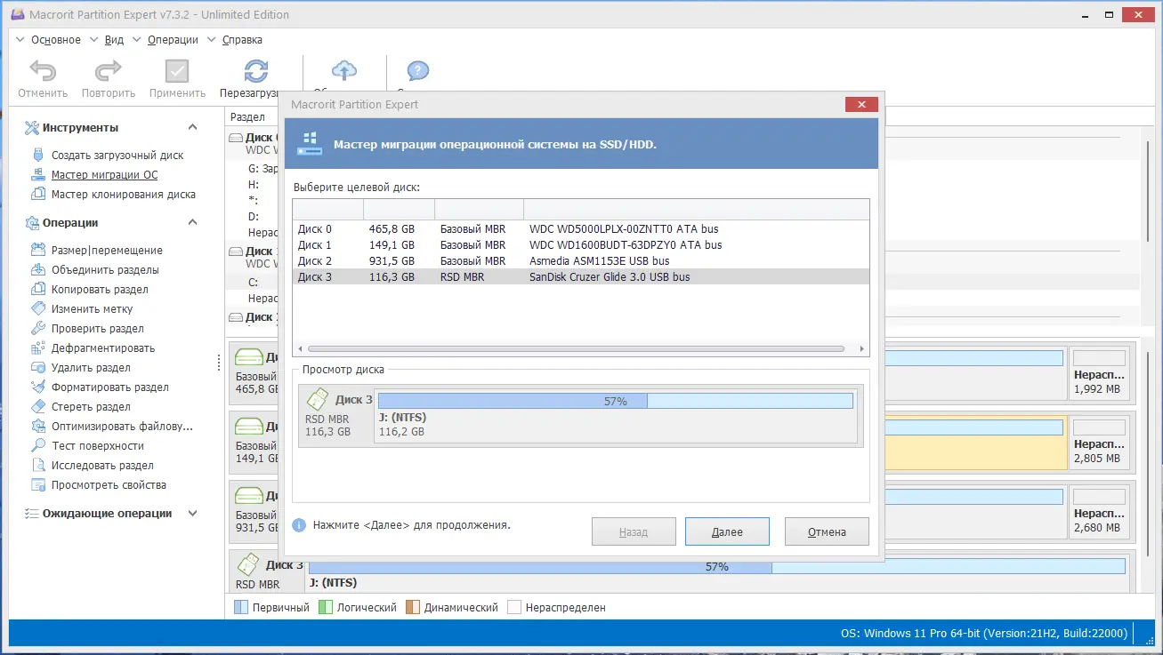Select the Диск 1 WDC WD1600BUDT row
Viewport: 1163px width, 655px height.
(581, 244)
